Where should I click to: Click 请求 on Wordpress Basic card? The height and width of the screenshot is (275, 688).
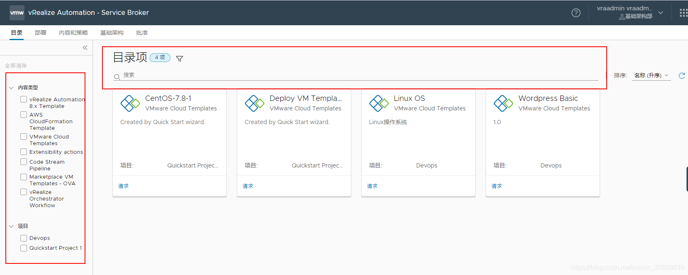click(x=497, y=186)
